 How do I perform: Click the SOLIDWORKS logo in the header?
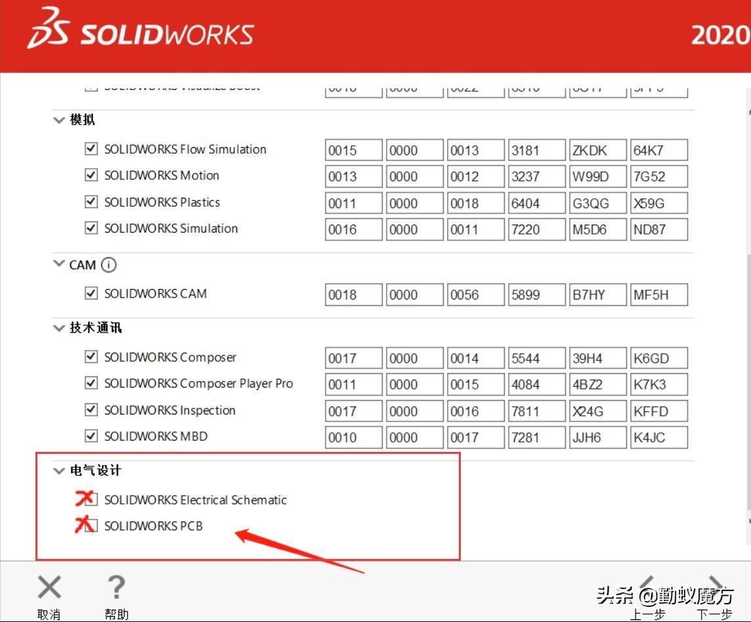tap(141, 35)
